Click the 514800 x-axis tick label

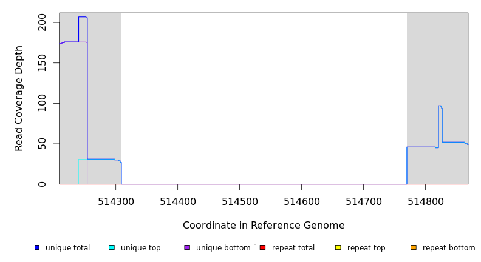click(425, 200)
